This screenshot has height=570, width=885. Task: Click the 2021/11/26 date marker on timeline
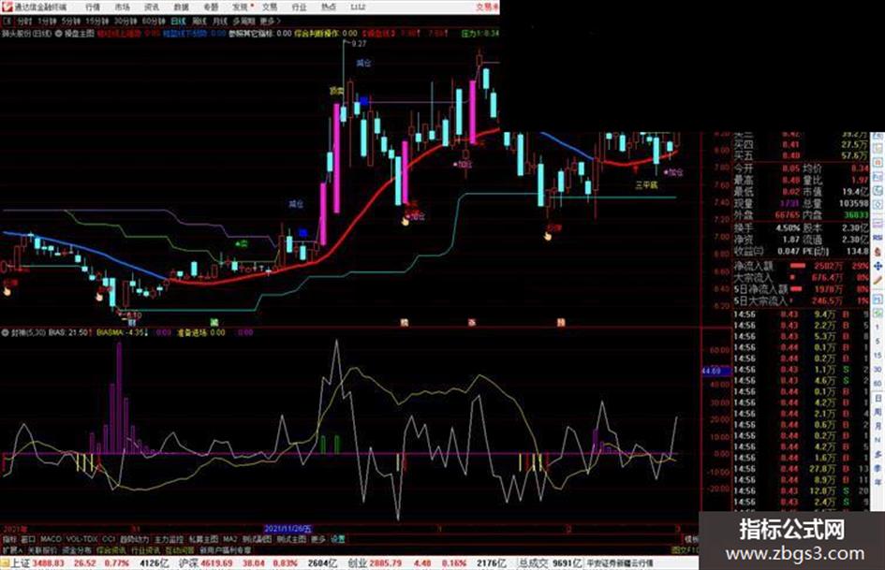coord(288,530)
